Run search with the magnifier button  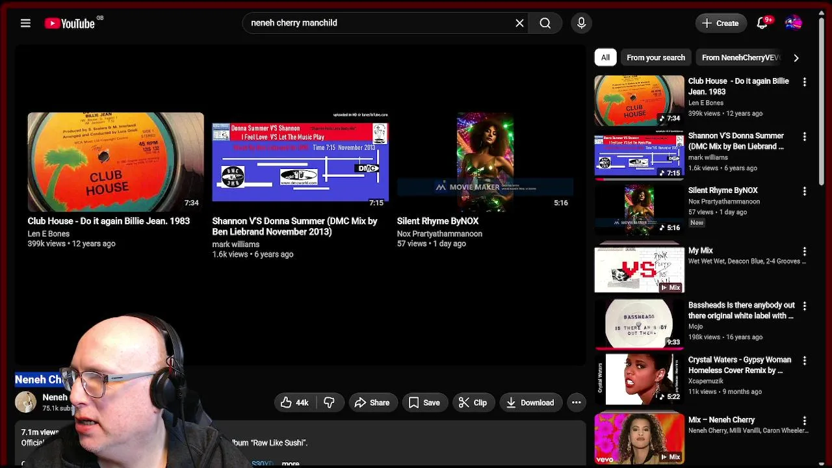[x=545, y=23]
